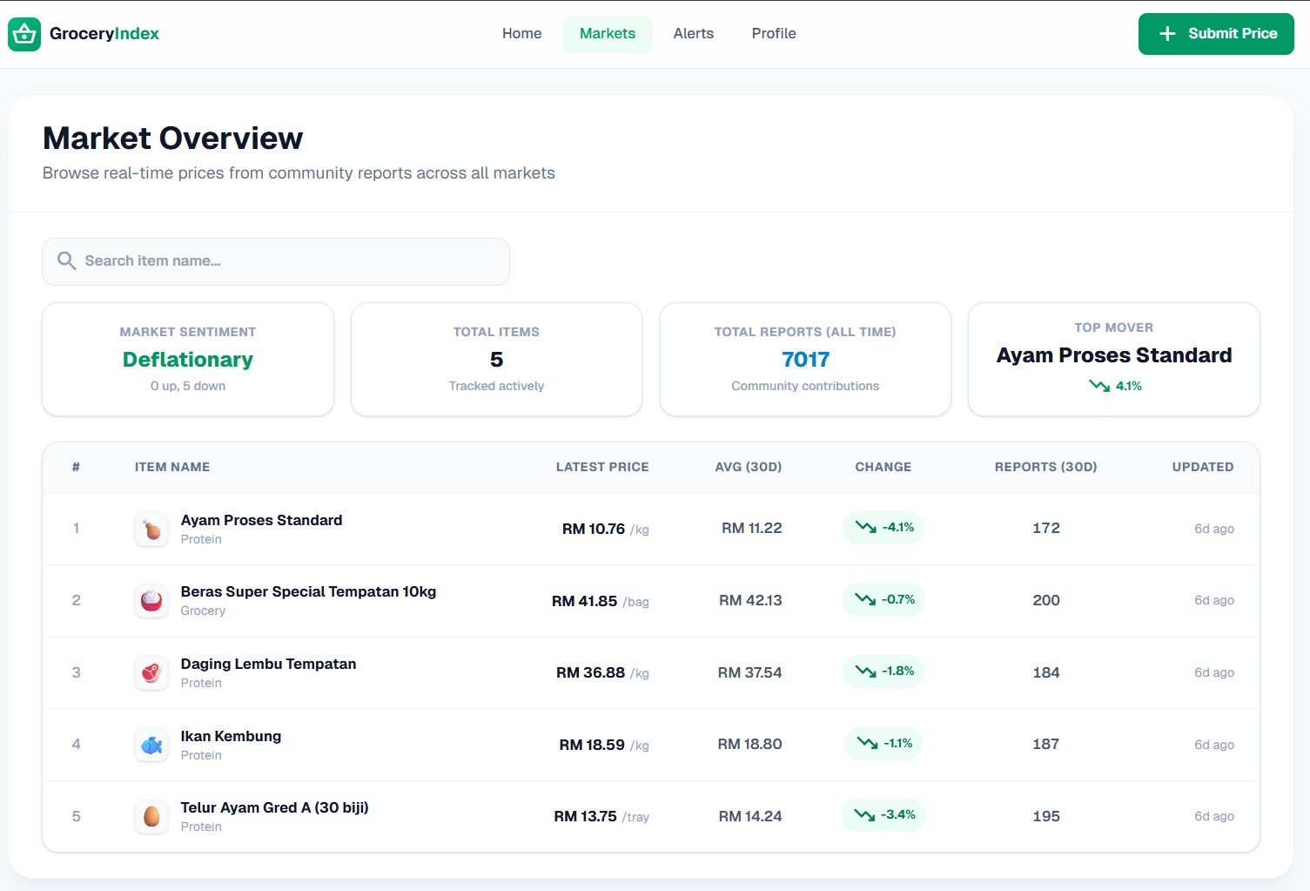Click the meat icon for Daging Lembu Tempatan
Image resolution: width=1310 pixels, height=891 pixels.
click(151, 673)
